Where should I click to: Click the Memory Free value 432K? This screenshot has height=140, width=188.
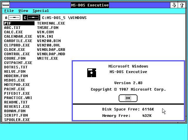(x=147, y=116)
